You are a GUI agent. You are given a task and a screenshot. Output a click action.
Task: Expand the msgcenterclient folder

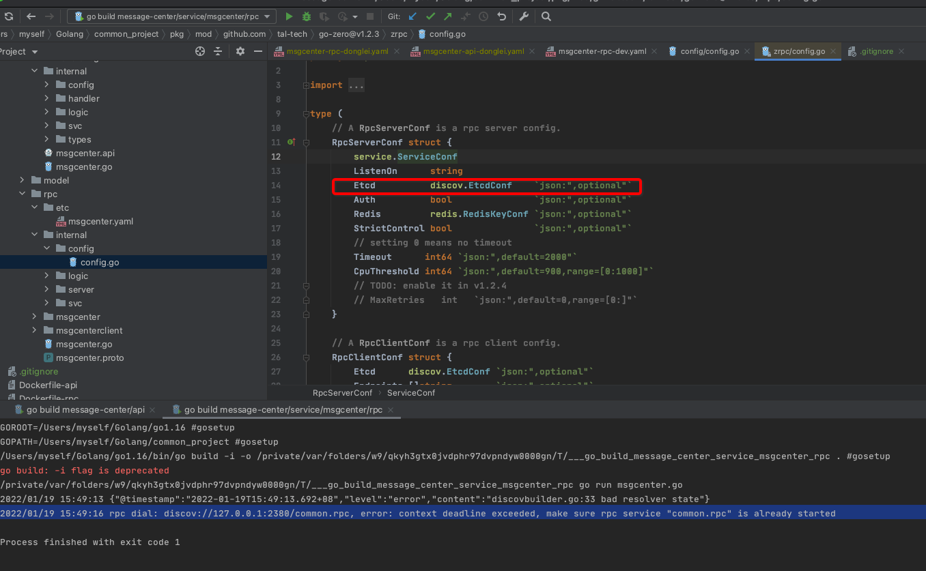(34, 330)
